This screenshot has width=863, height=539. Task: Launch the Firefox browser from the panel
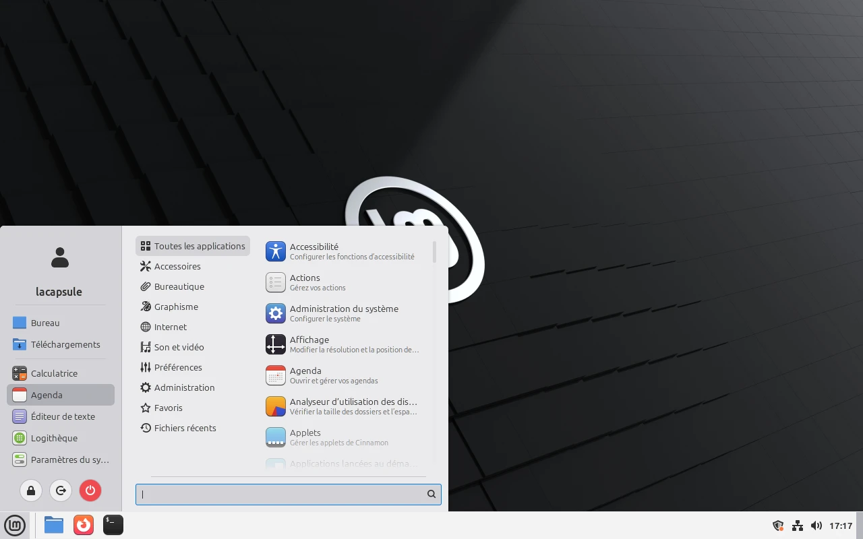84,525
